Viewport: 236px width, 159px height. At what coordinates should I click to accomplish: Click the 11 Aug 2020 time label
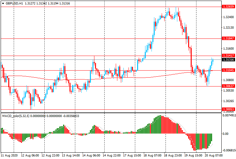tap(9, 155)
